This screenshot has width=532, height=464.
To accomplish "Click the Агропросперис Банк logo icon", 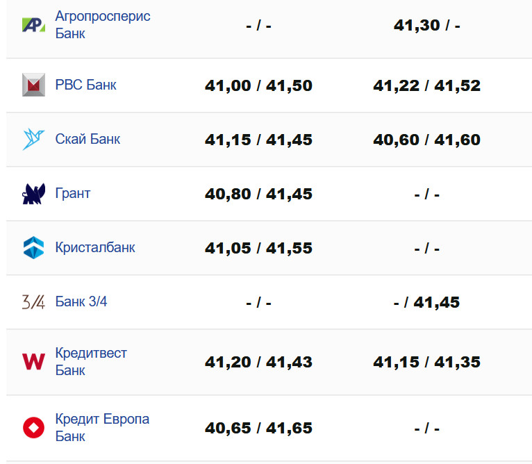I will [x=33, y=25].
